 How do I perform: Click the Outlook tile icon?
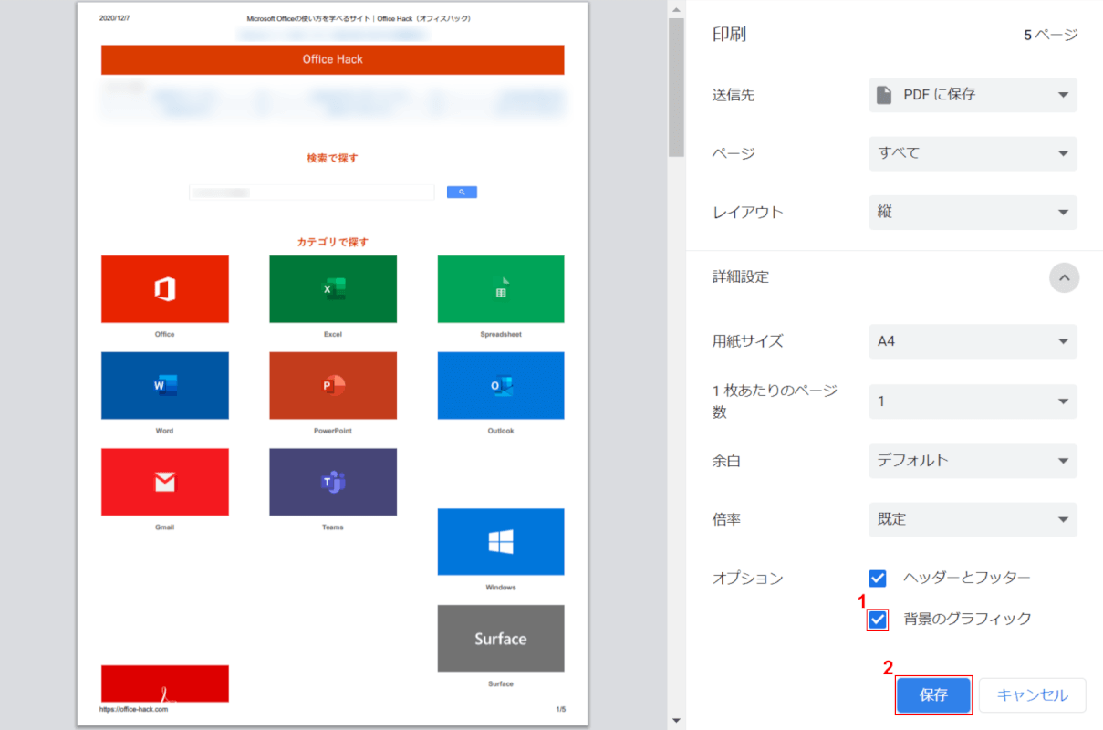pos(501,385)
